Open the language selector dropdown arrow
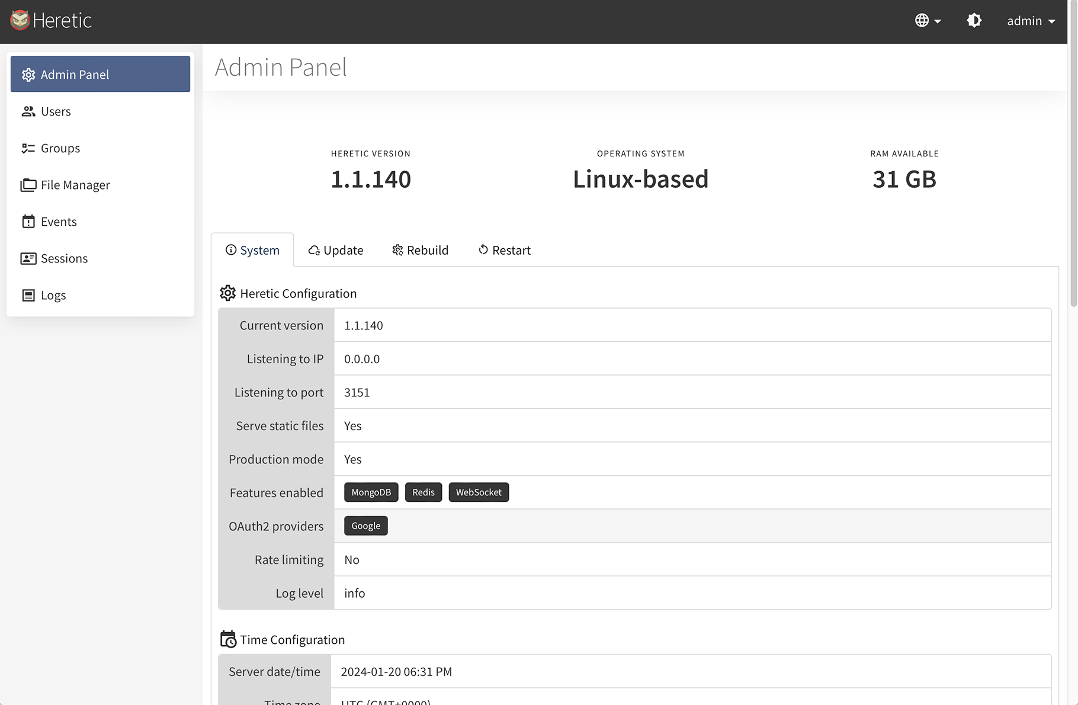The image size is (1078, 705). (x=937, y=21)
